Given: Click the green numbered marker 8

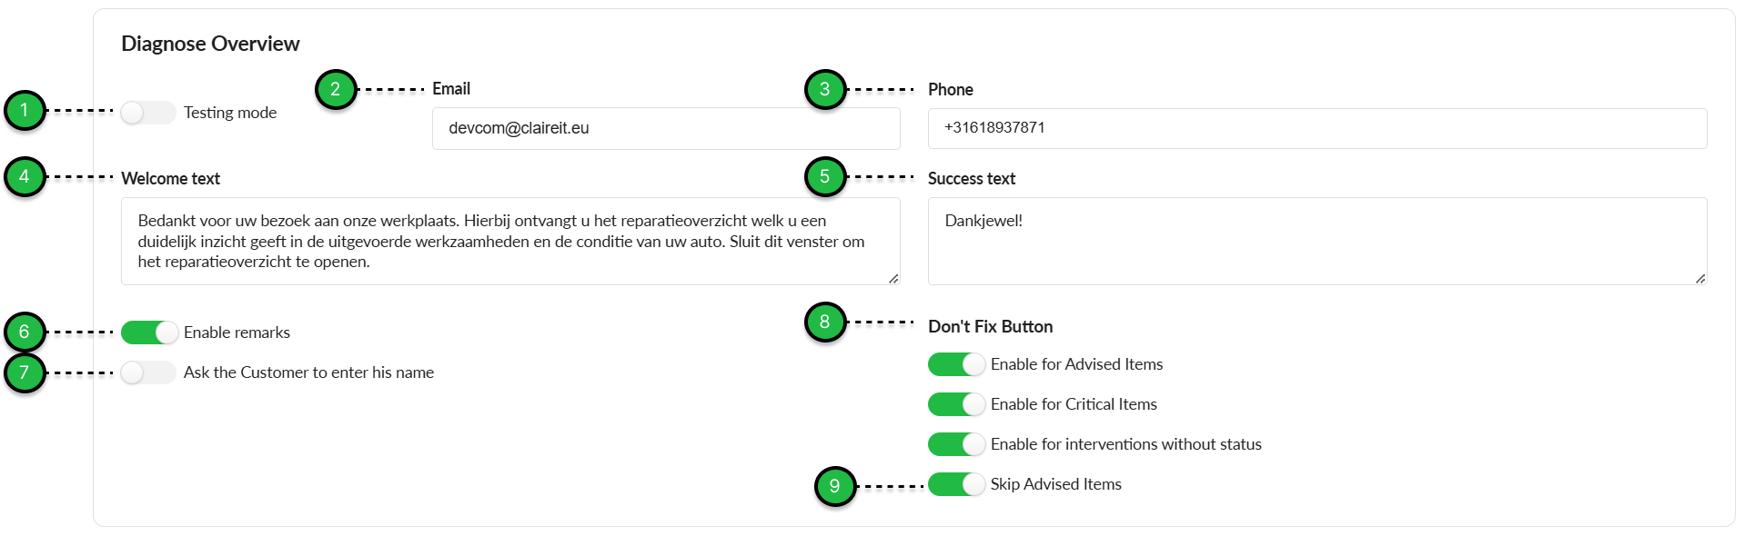Looking at the screenshot, I should click(825, 322).
